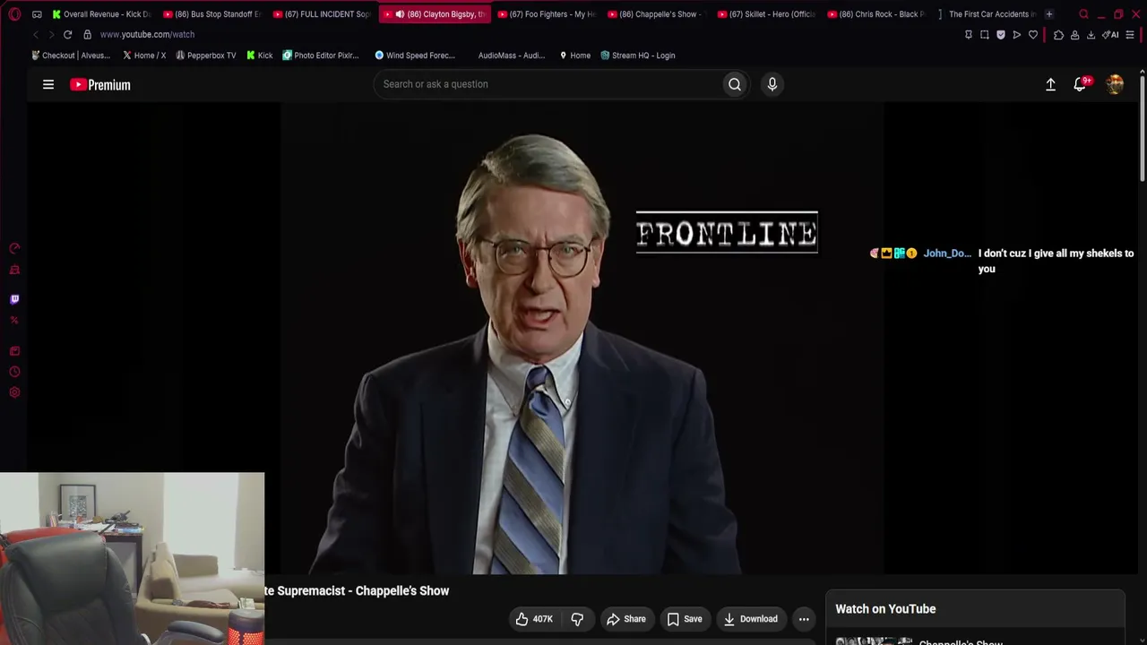Dislike the video
Screen dimensions: 1147x645
[577, 619]
